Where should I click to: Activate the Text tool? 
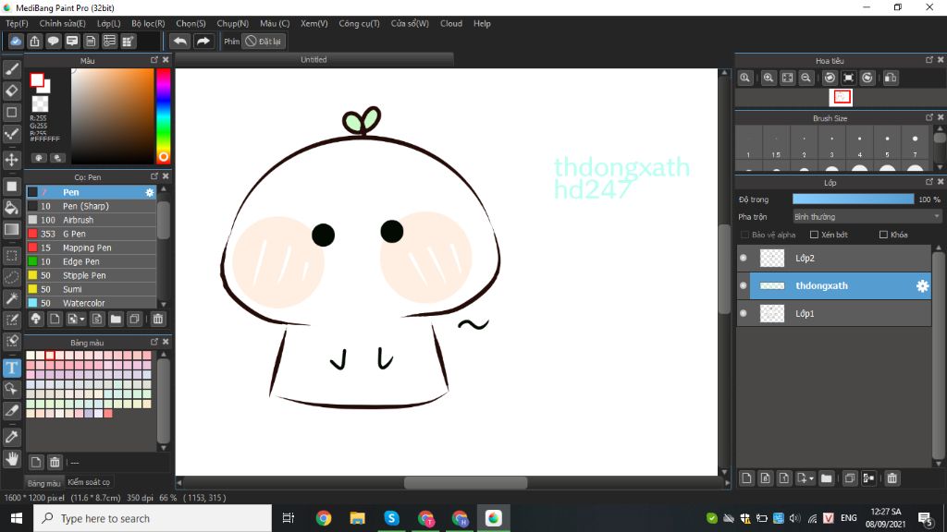pyautogui.click(x=12, y=368)
